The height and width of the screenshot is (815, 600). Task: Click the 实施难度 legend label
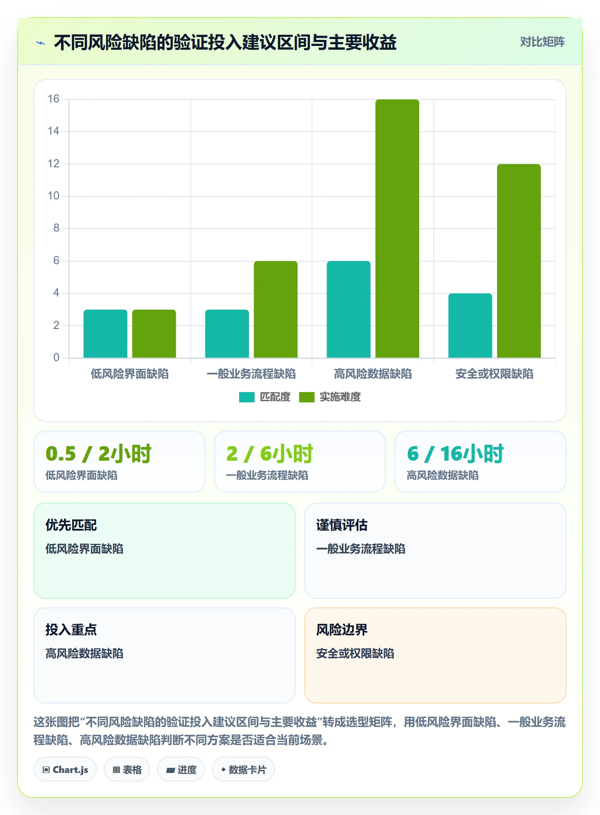[x=340, y=397]
